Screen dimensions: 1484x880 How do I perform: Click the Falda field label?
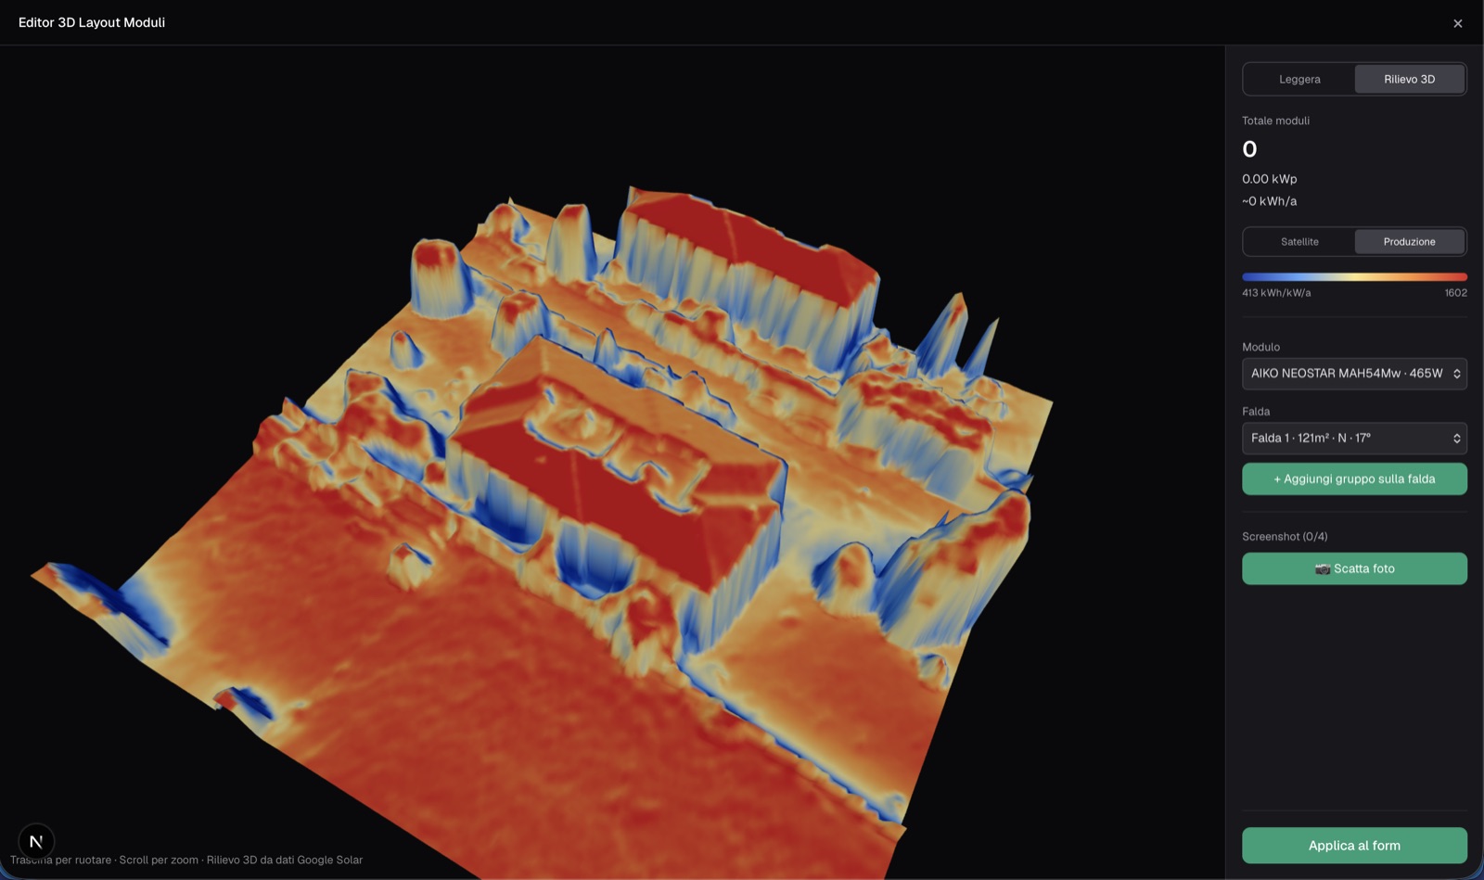point(1256,411)
